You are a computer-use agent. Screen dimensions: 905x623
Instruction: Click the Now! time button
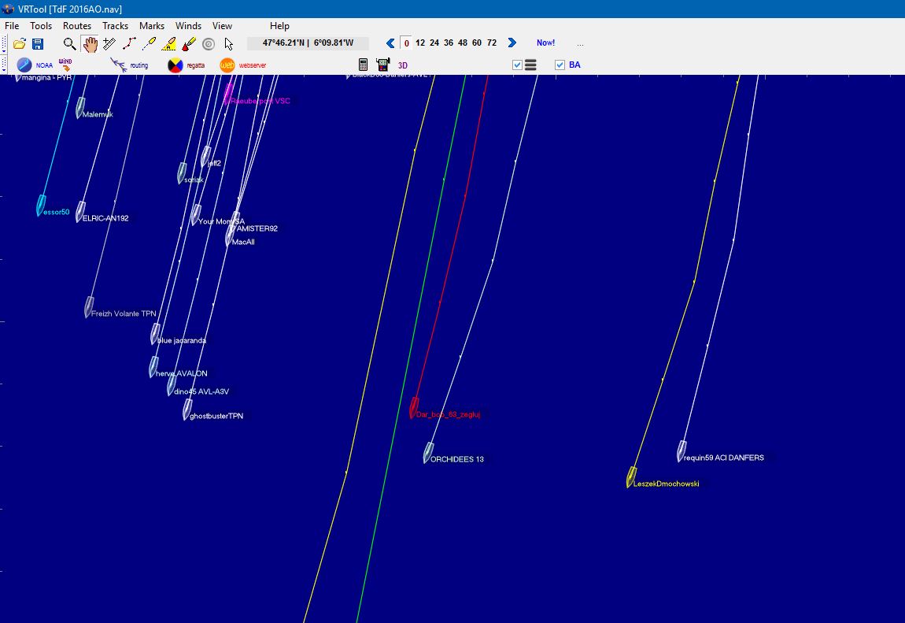click(x=545, y=43)
